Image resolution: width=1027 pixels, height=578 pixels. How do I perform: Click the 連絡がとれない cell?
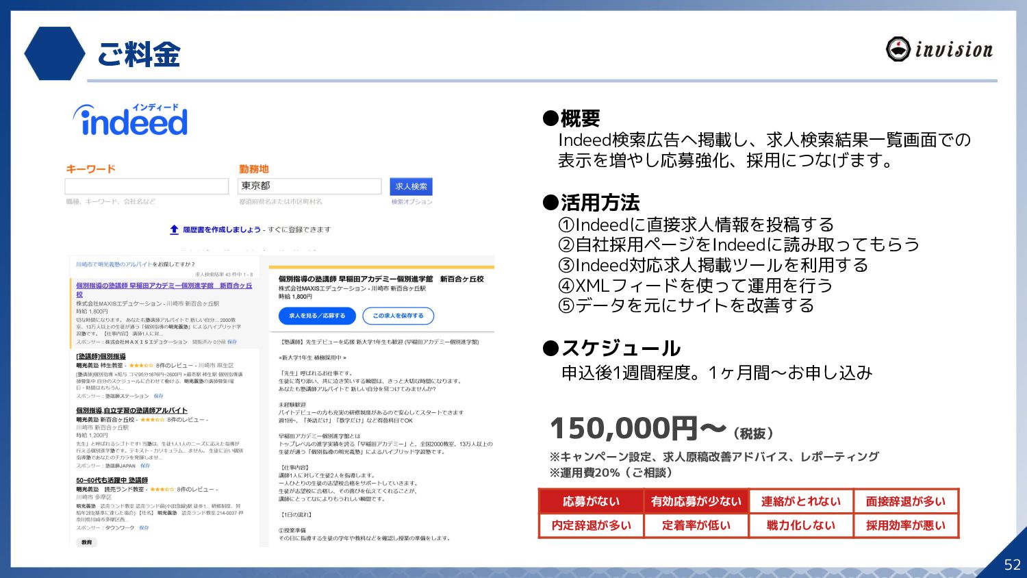[x=801, y=501]
